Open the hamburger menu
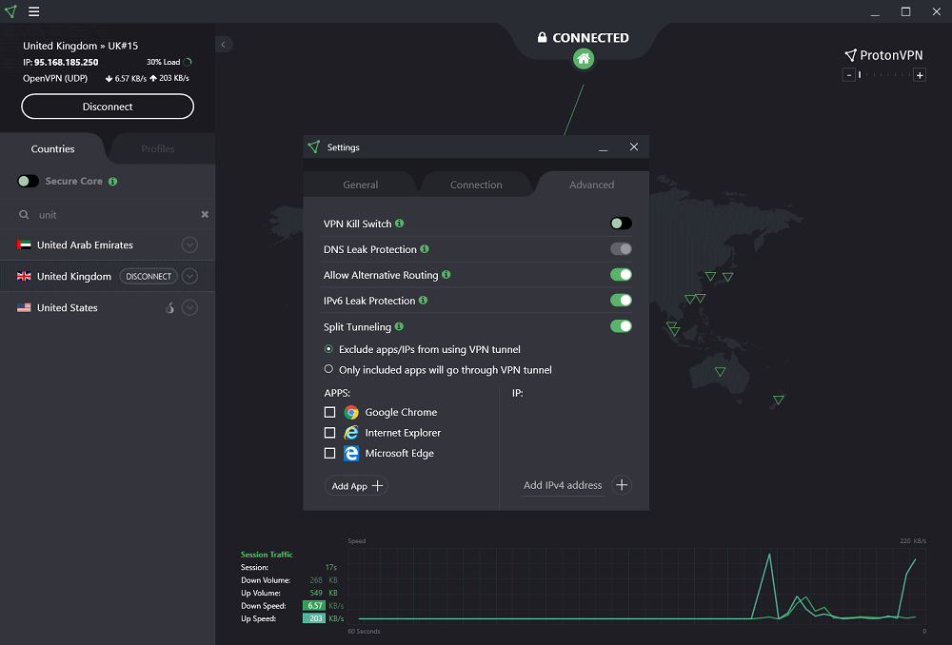 34,11
